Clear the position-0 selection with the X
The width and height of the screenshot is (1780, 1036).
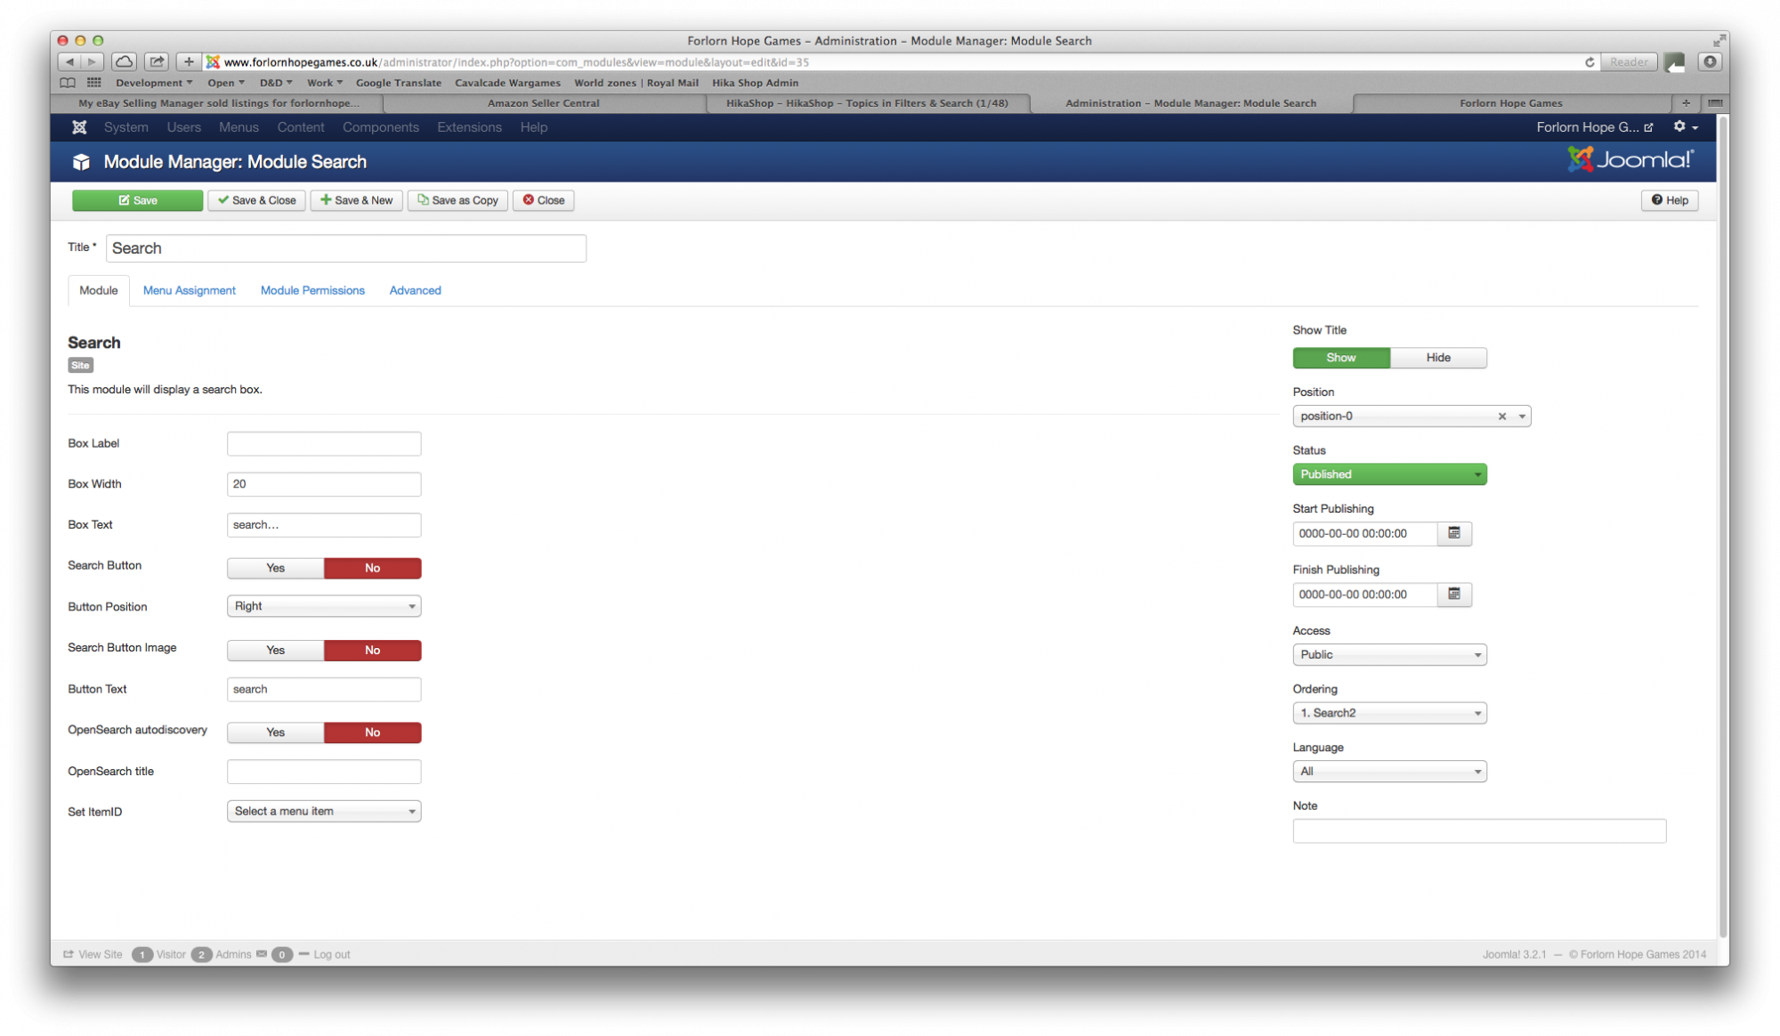(1501, 417)
